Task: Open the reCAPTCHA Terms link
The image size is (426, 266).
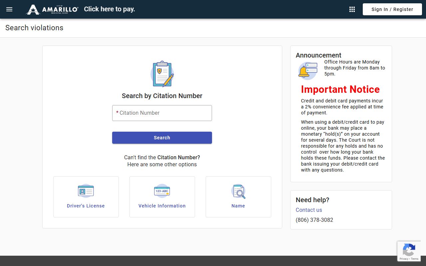Action: point(415,259)
